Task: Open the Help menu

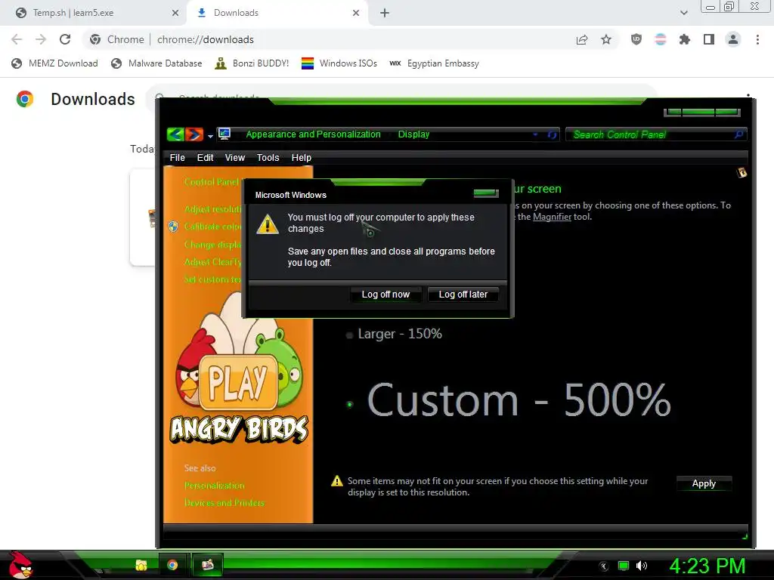Action: 301,157
